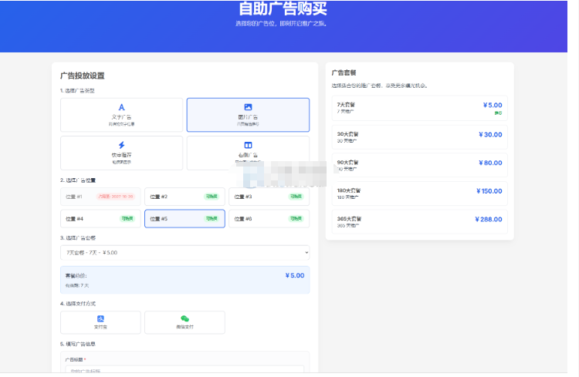Image resolution: width=579 pixels, height=377 pixels.
Task: Click the ¥288.00 price text
Action: 489,220
